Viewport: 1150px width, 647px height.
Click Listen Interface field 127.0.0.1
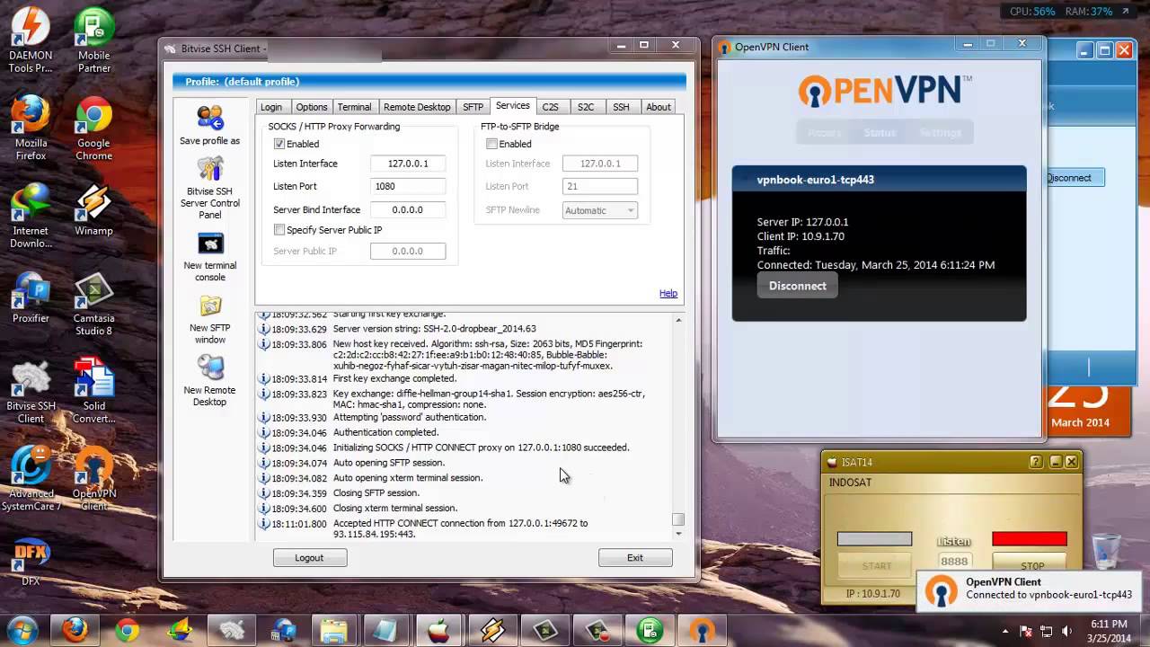(x=408, y=164)
